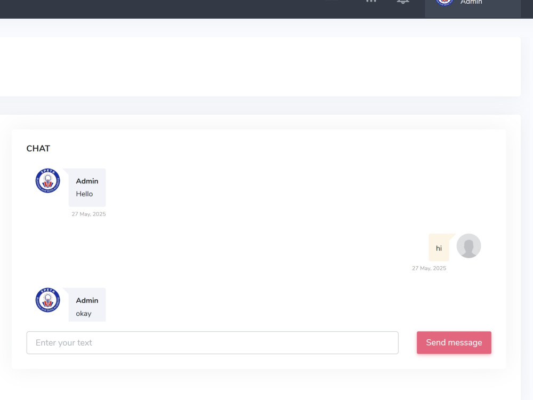
Task: Click the date under the Hello message
Action: coord(88,214)
